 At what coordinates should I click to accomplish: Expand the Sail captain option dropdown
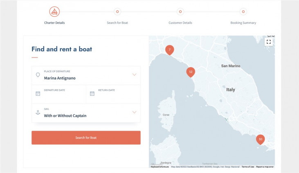click(134, 112)
